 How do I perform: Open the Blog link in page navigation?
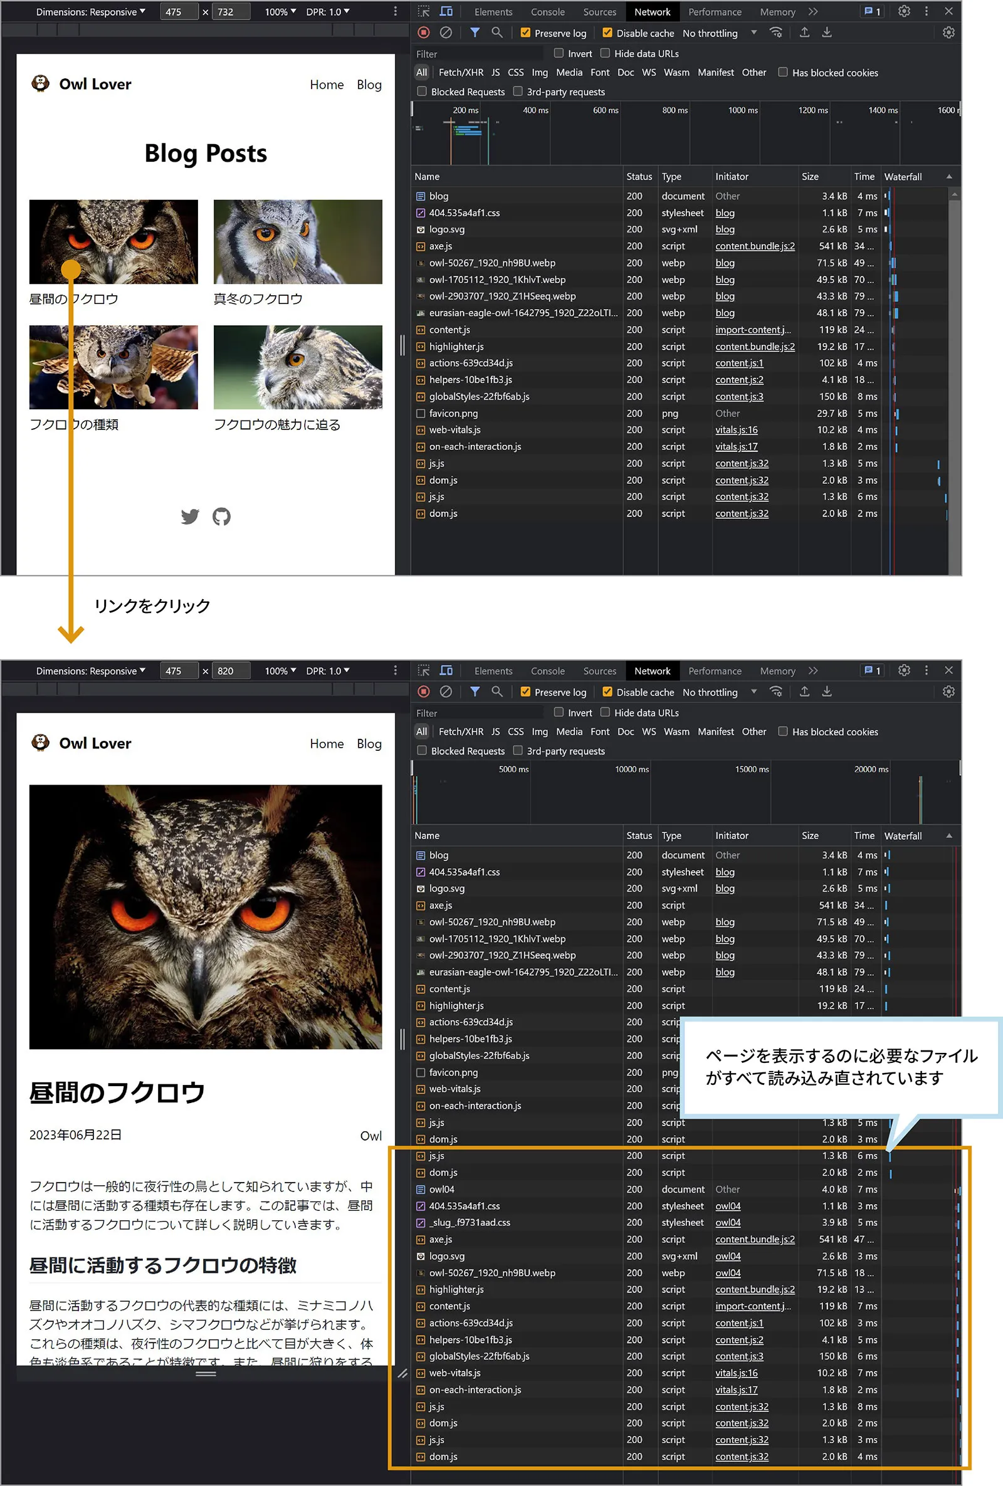[369, 85]
